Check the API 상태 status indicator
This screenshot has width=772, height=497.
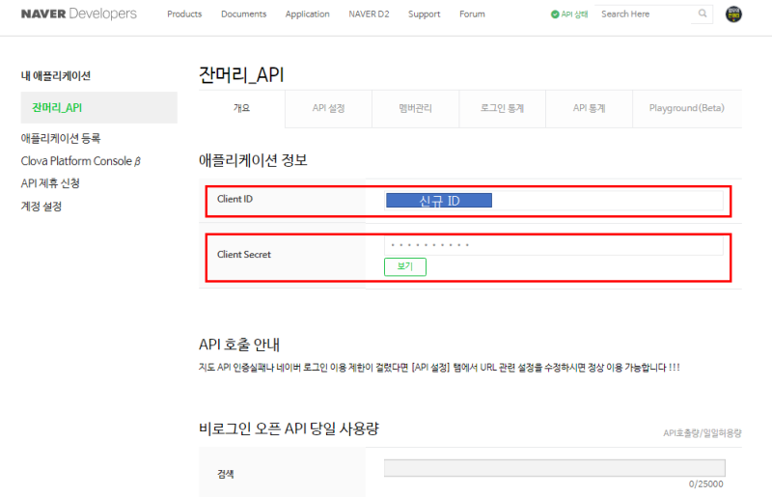tap(569, 14)
